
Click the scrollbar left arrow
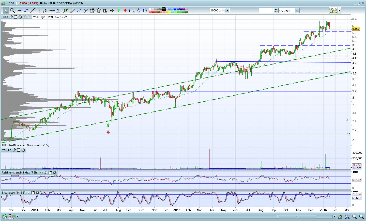click(18, 217)
